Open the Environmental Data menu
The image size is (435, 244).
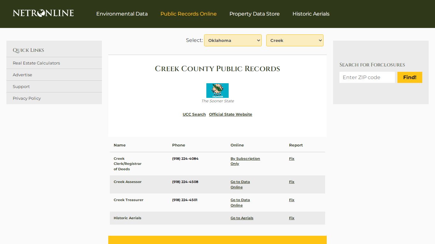coord(122,14)
